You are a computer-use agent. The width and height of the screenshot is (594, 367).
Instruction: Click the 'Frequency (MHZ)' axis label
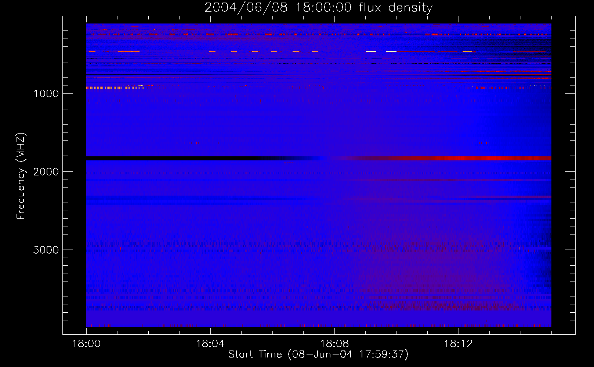21,176
